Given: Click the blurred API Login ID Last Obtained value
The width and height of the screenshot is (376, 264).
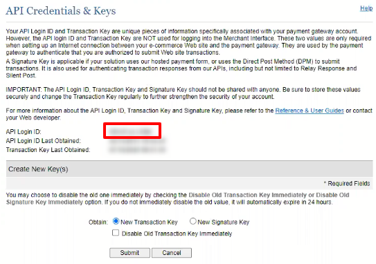Looking at the screenshot, I should pyautogui.click(x=137, y=141).
